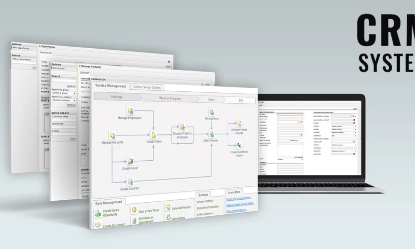Open the Currency dropdown showing EUR
415x249 pixels.
pyautogui.click(x=343, y=136)
